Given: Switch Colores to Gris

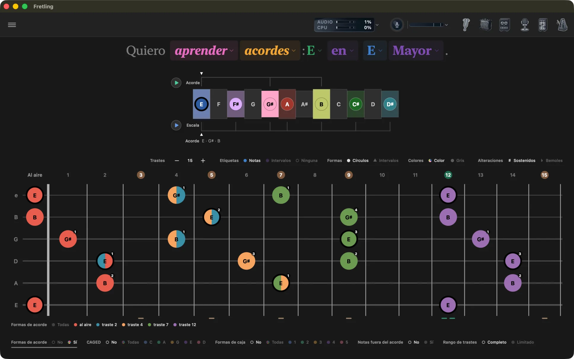Looking at the screenshot, I should coord(457,161).
